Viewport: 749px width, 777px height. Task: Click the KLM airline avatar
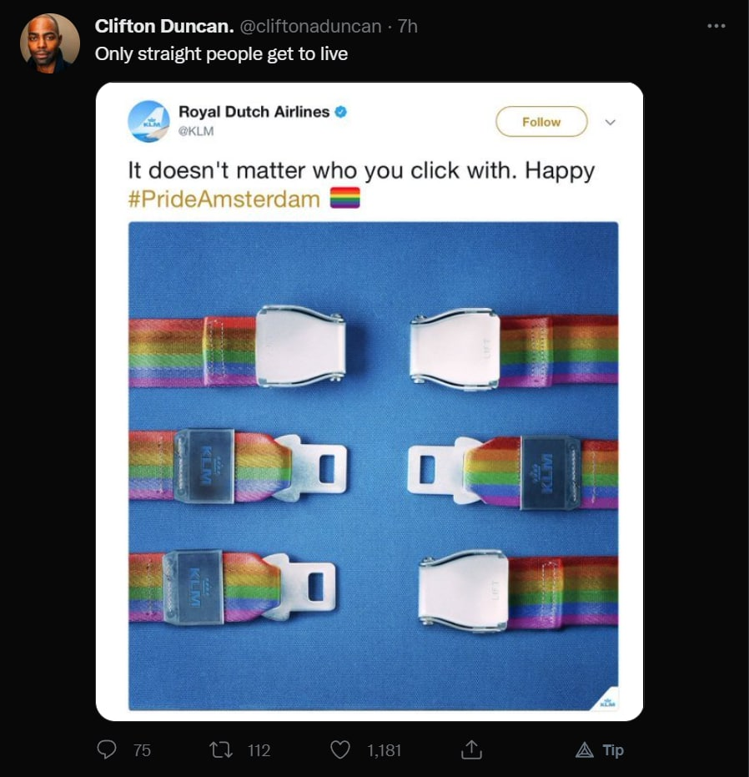coord(148,121)
